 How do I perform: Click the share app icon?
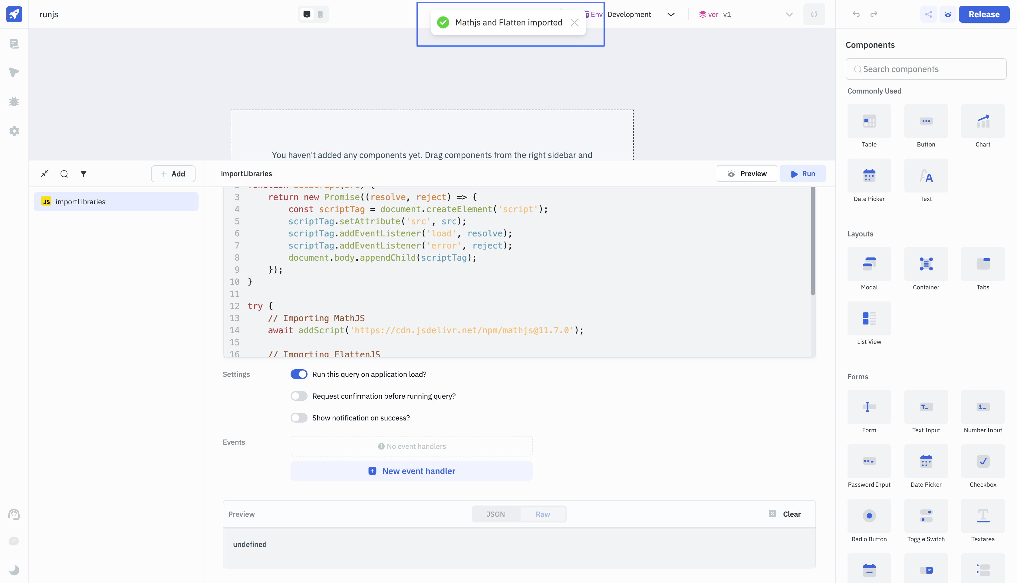pos(928,15)
